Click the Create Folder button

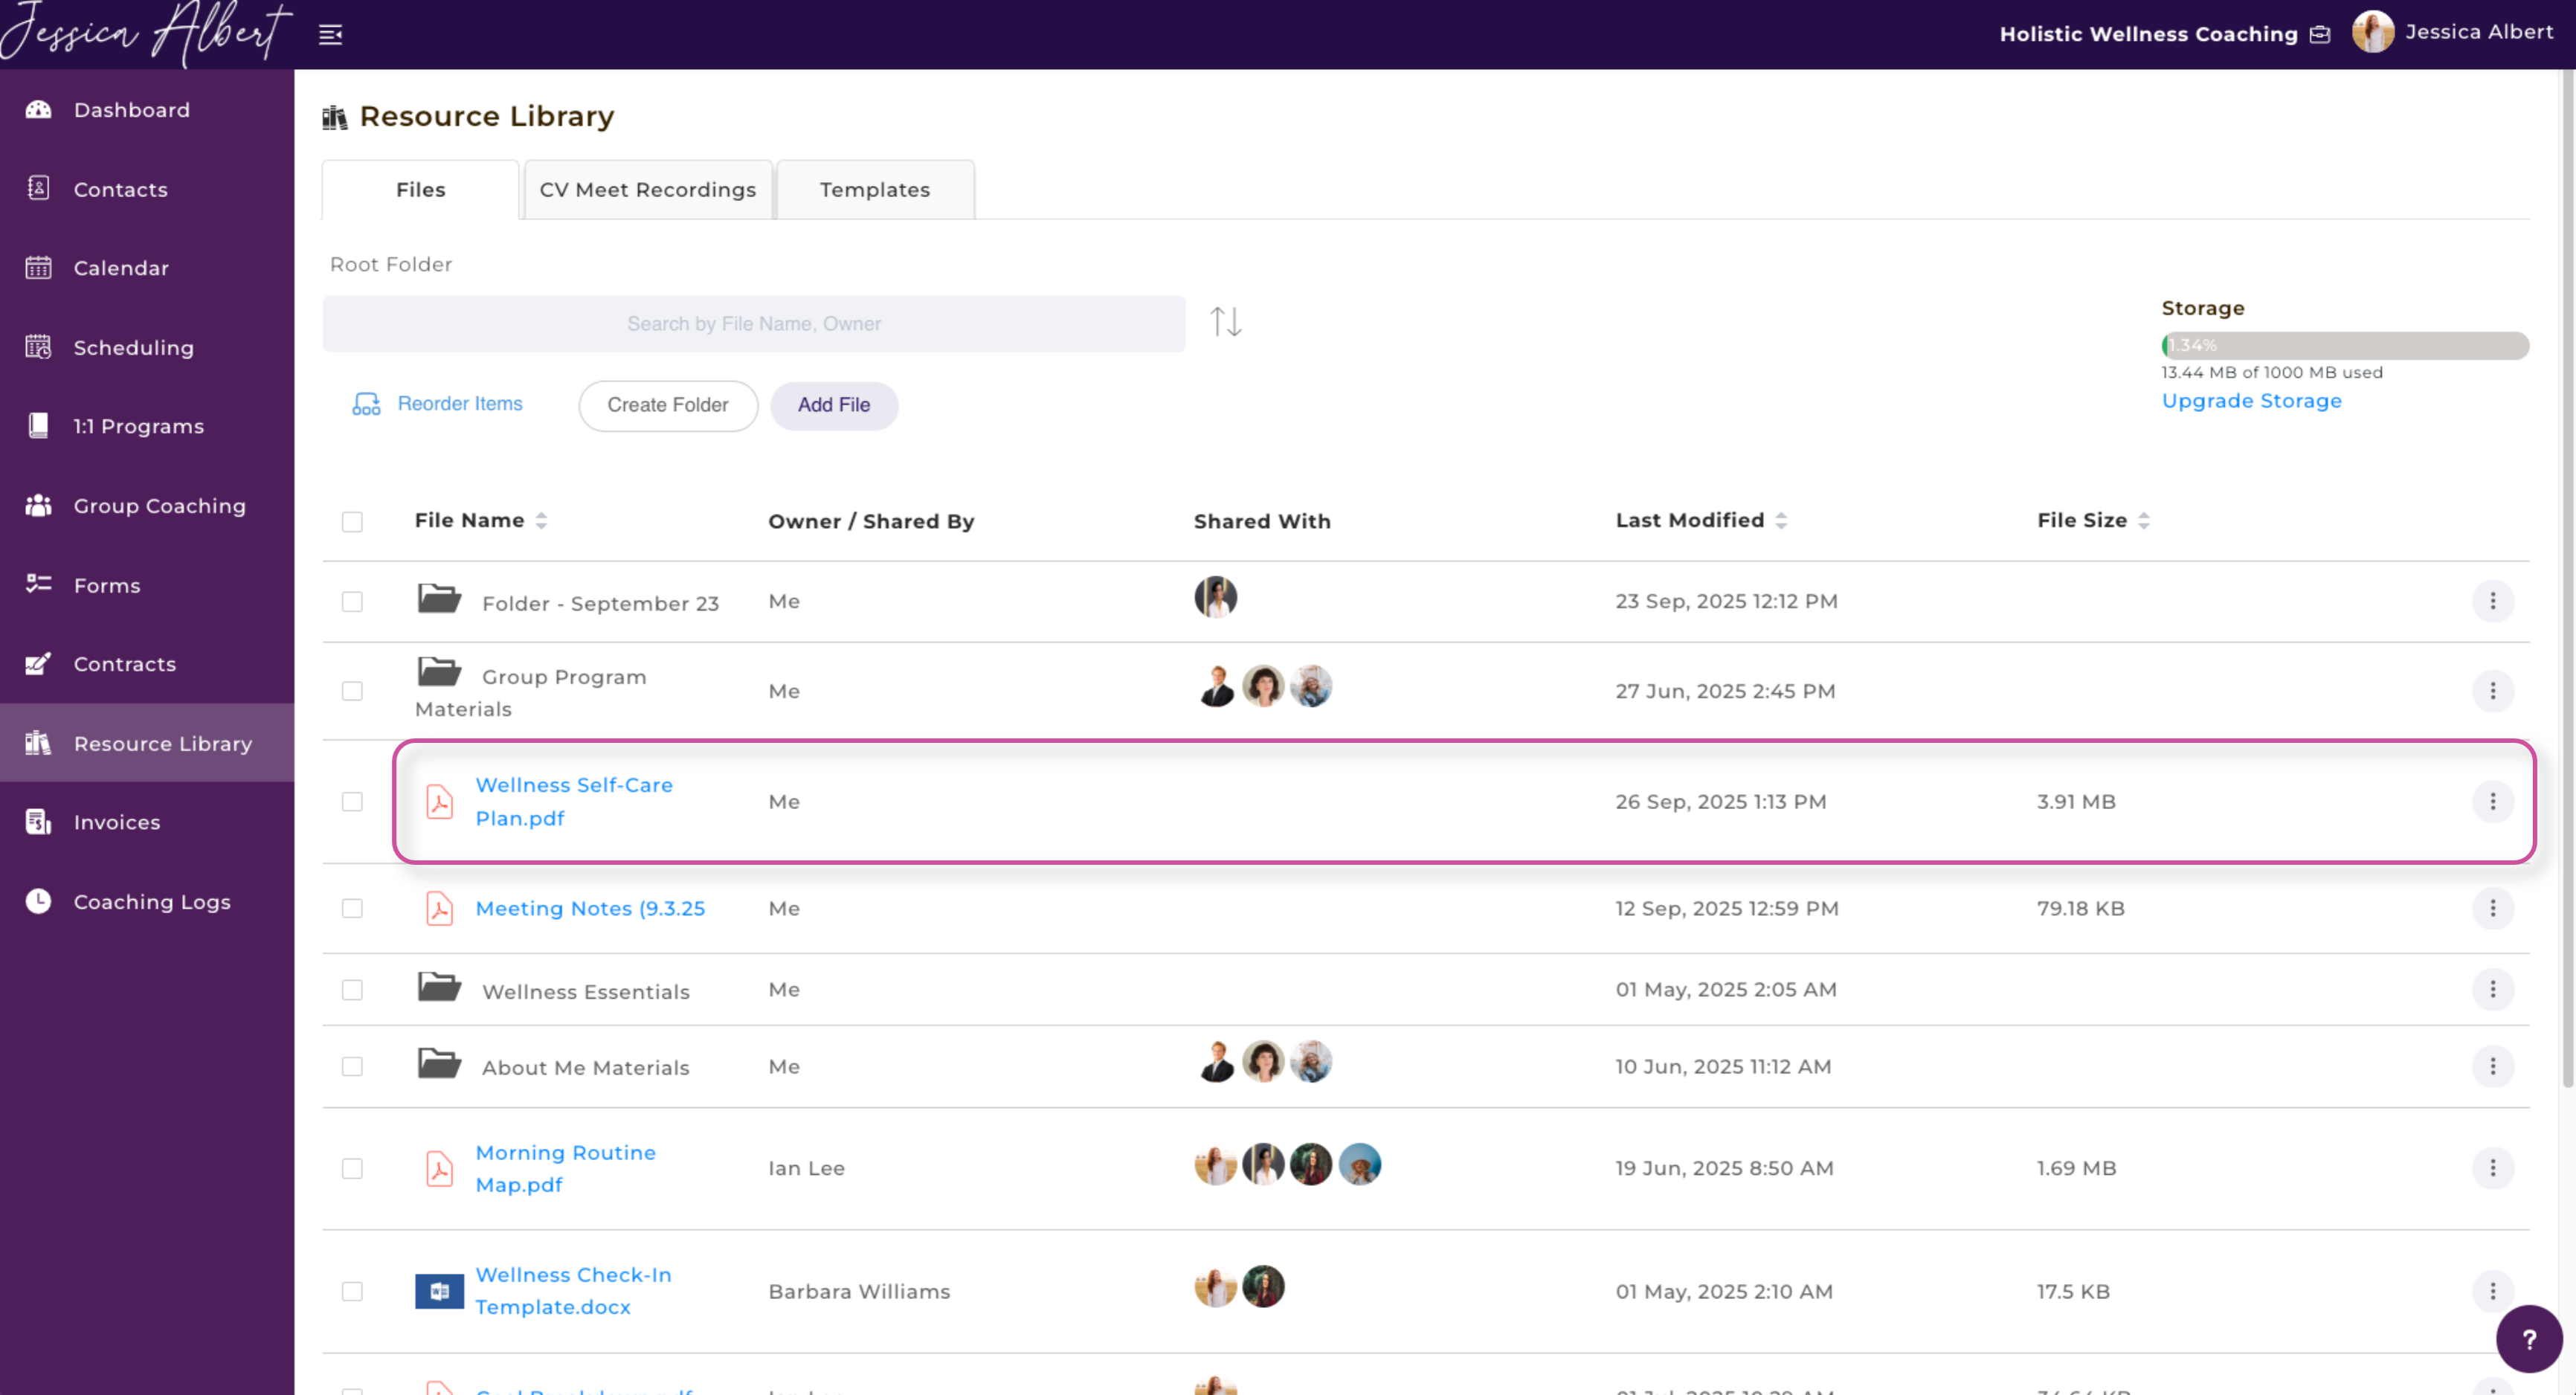click(667, 405)
